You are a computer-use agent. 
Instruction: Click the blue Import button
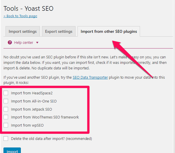(x=12, y=150)
